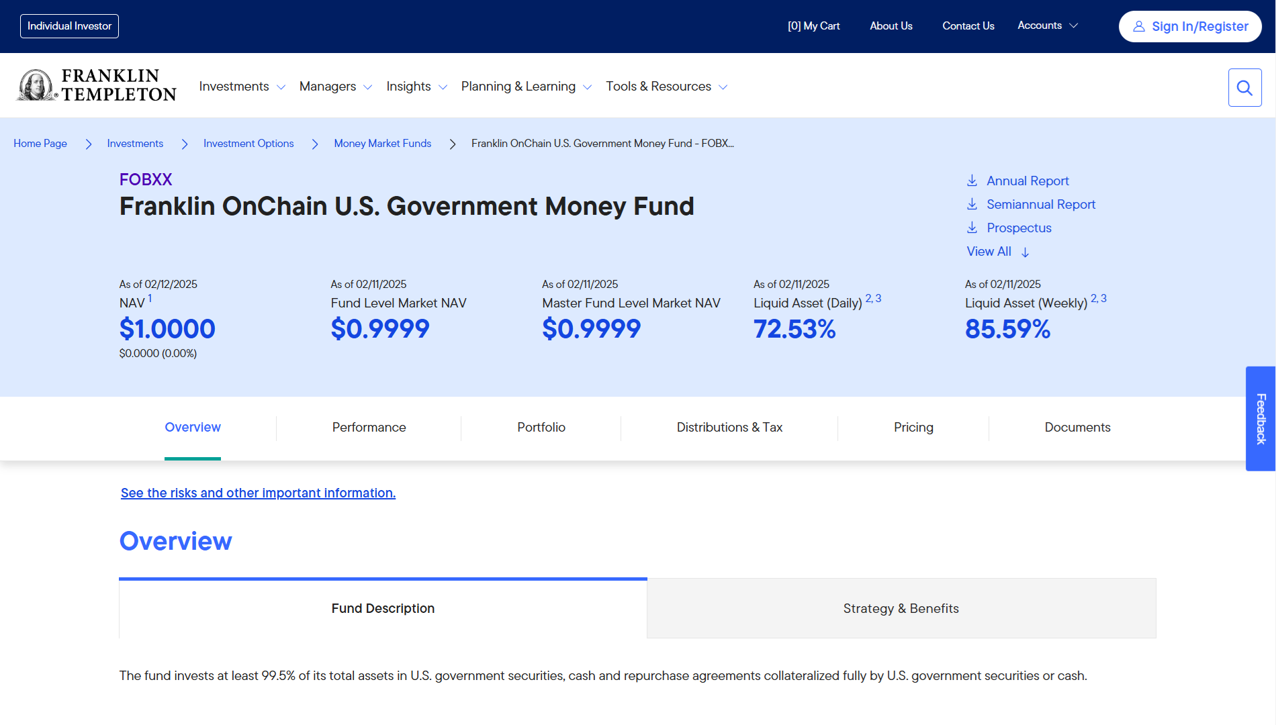
Task: Open the Contact Us link
Action: [x=968, y=26]
